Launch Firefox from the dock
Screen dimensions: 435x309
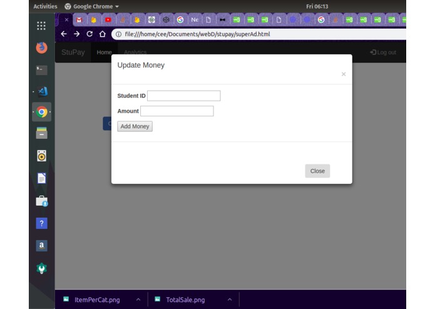(41, 48)
